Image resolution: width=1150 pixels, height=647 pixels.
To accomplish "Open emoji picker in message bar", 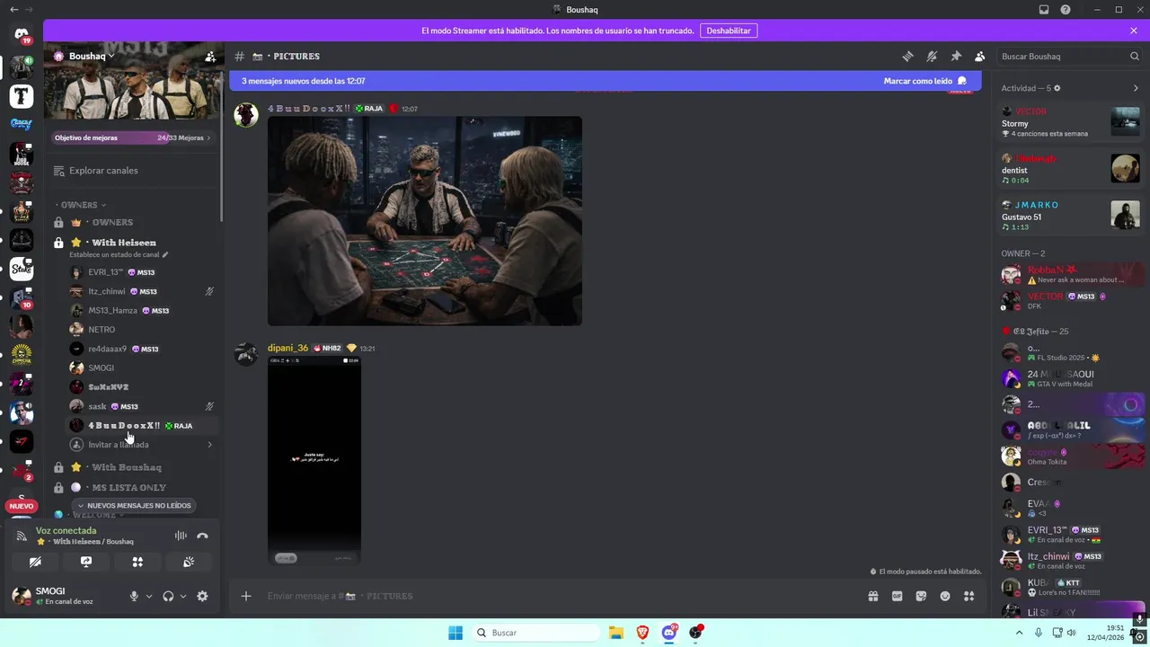I will [945, 596].
